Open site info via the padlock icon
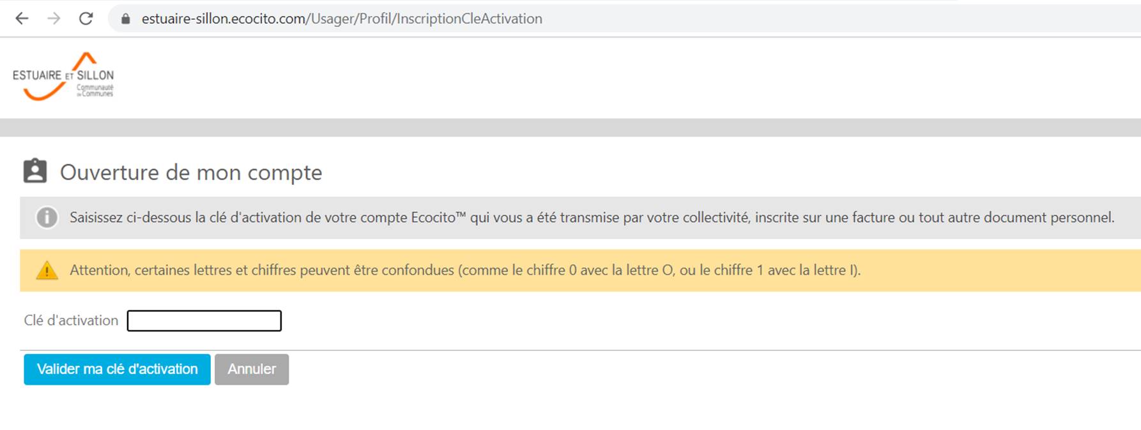This screenshot has width=1141, height=430. 126,19
